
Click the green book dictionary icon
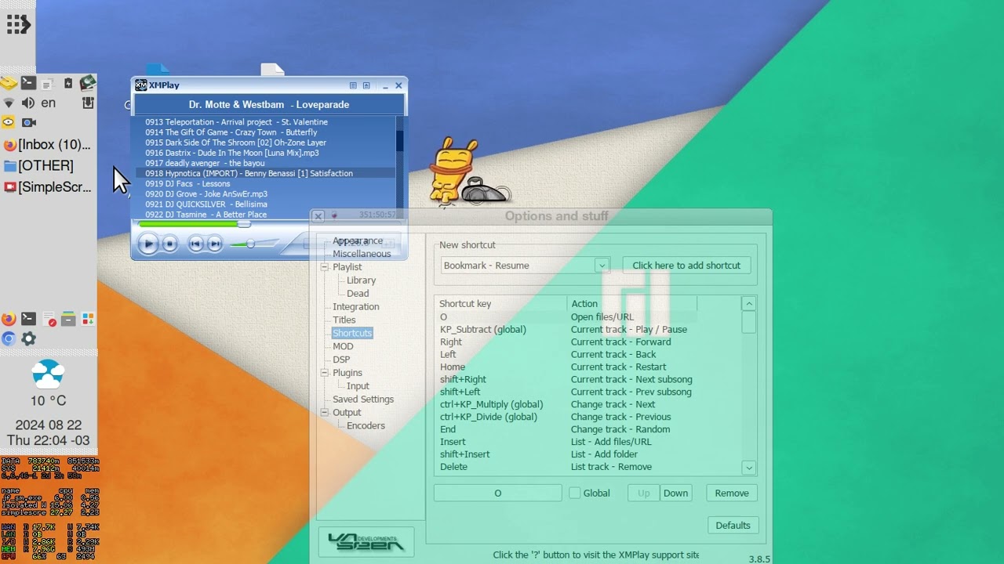click(88, 82)
